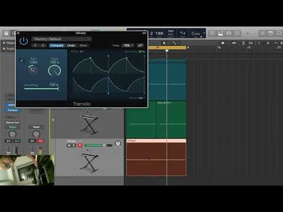The image size is (283, 212).
Task: Click the yellow cycle range in ruler
Action: (167, 48)
